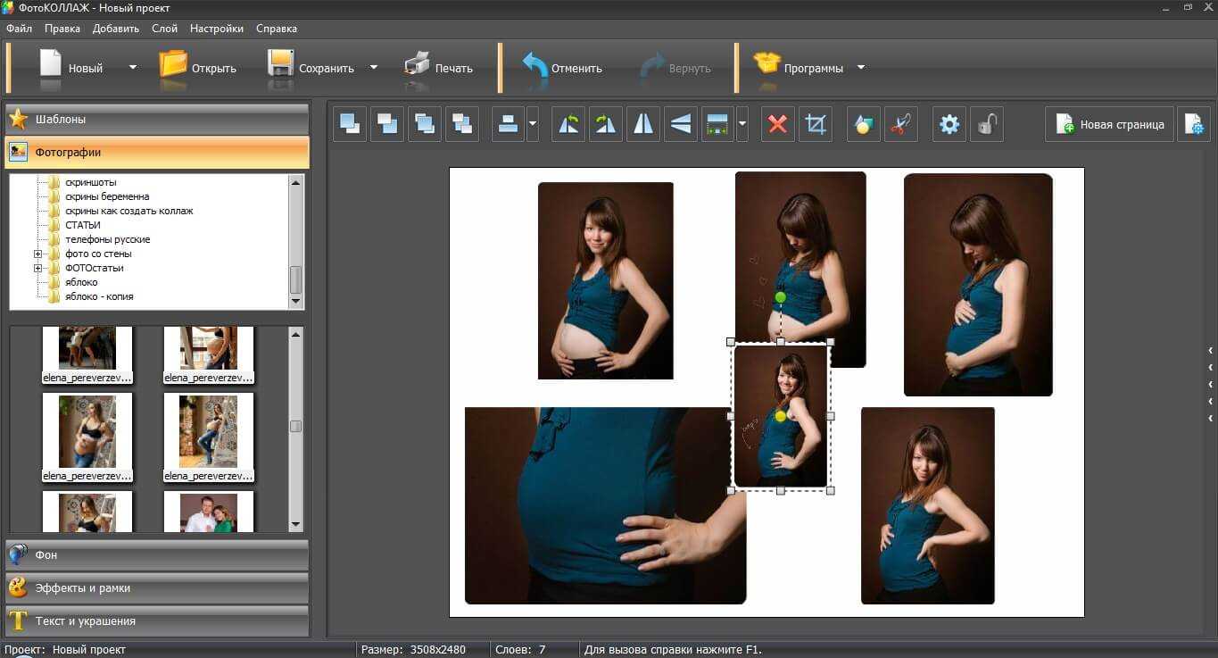
Task: Rotate selected photo right
Action: point(605,124)
